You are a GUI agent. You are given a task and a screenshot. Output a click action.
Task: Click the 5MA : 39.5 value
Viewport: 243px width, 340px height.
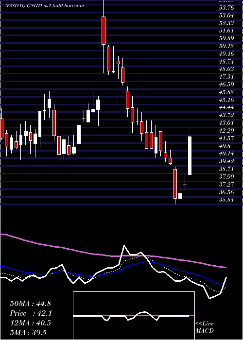[x=28, y=333]
